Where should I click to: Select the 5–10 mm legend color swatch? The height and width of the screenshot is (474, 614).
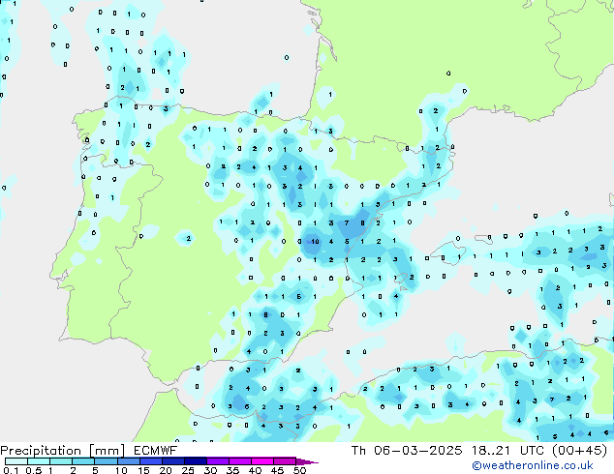point(107,461)
